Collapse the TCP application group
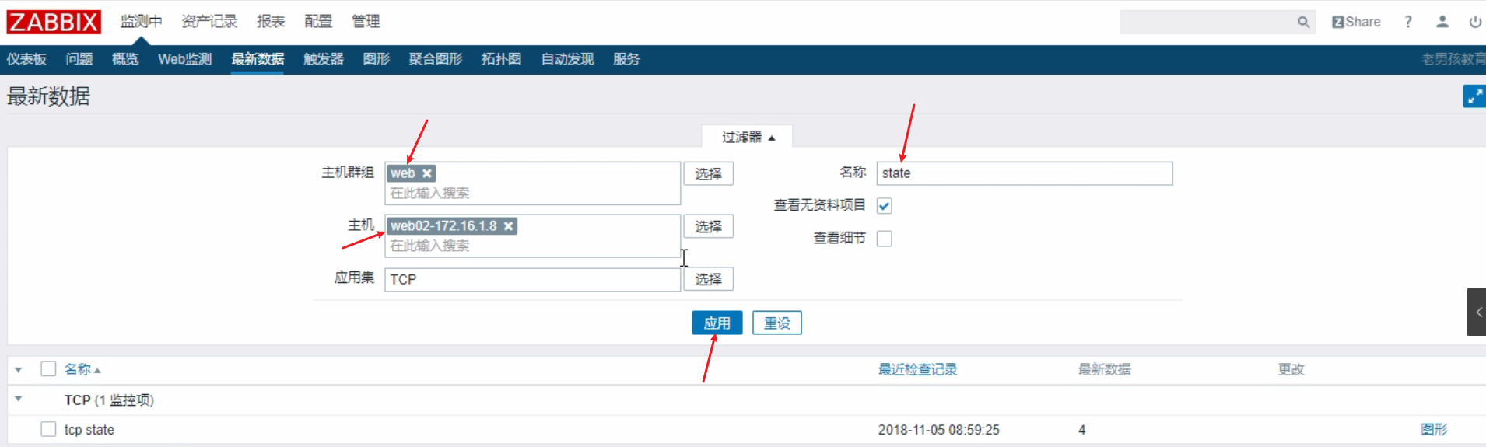The width and height of the screenshot is (1486, 447). 19,400
